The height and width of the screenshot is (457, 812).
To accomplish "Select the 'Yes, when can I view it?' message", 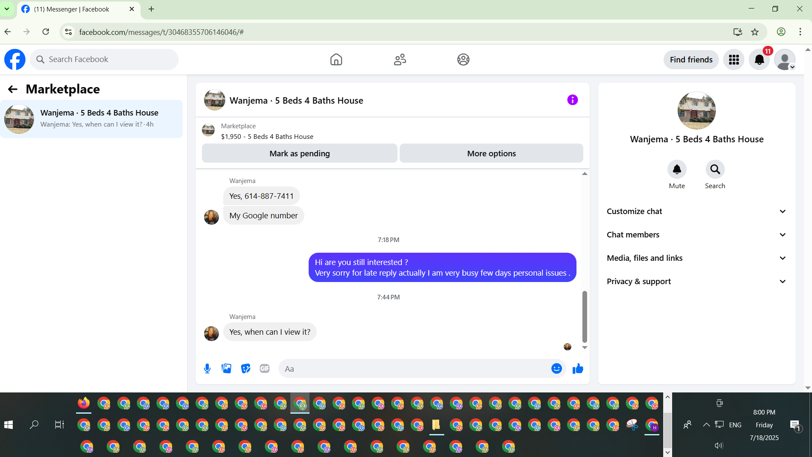I will pos(270,332).
